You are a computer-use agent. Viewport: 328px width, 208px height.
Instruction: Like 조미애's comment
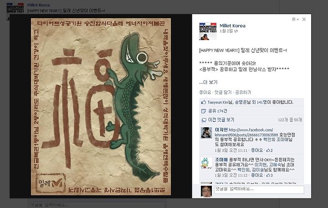[256, 175]
